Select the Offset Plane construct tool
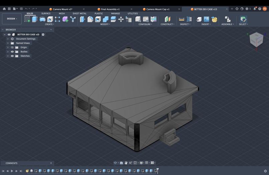Screen dimensions: 269x175 click(168, 19)
